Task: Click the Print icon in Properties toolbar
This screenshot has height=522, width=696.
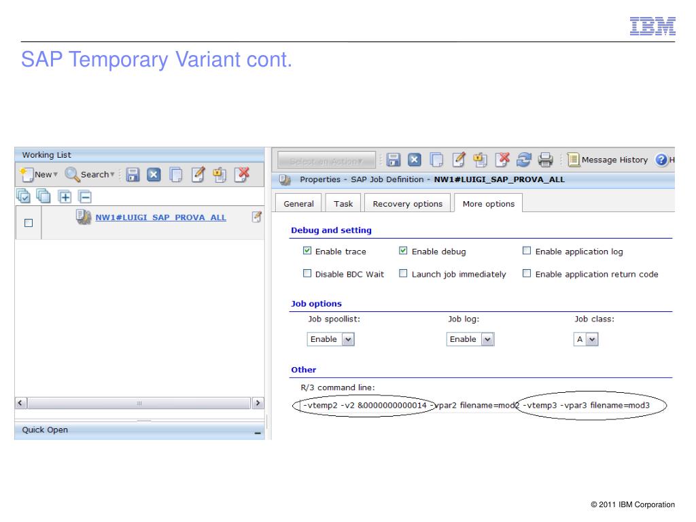Action: point(545,159)
